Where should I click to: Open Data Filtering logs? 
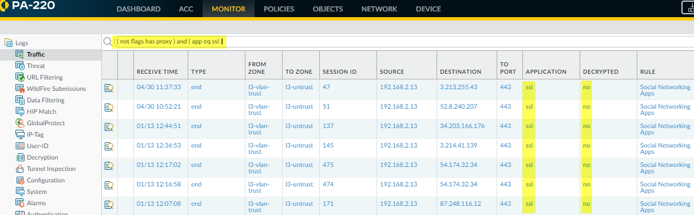tap(46, 100)
